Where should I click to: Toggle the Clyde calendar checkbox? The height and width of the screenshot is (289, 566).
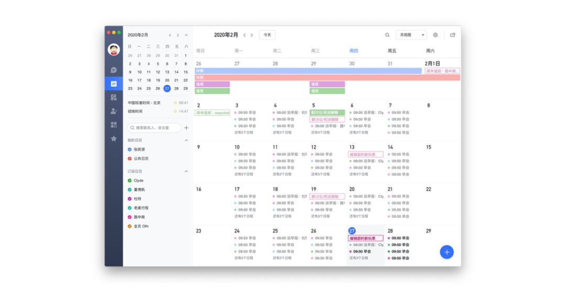click(x=129, y=181)
